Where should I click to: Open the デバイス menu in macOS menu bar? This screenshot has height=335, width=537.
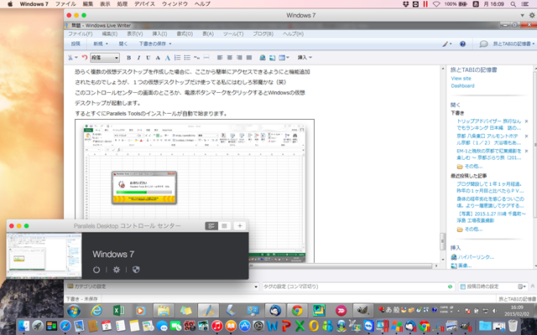point(144,4)
